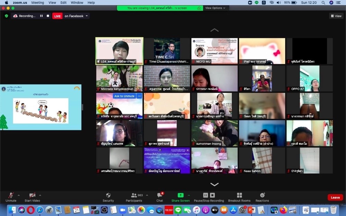Open the live on Facebook dropdown arrow
The width and height of the screenshot is (346, 216).
coord(86,16)
